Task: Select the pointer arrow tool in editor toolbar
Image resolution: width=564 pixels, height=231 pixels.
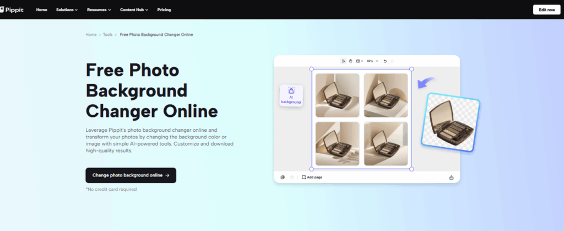Action: coord(343,61)
